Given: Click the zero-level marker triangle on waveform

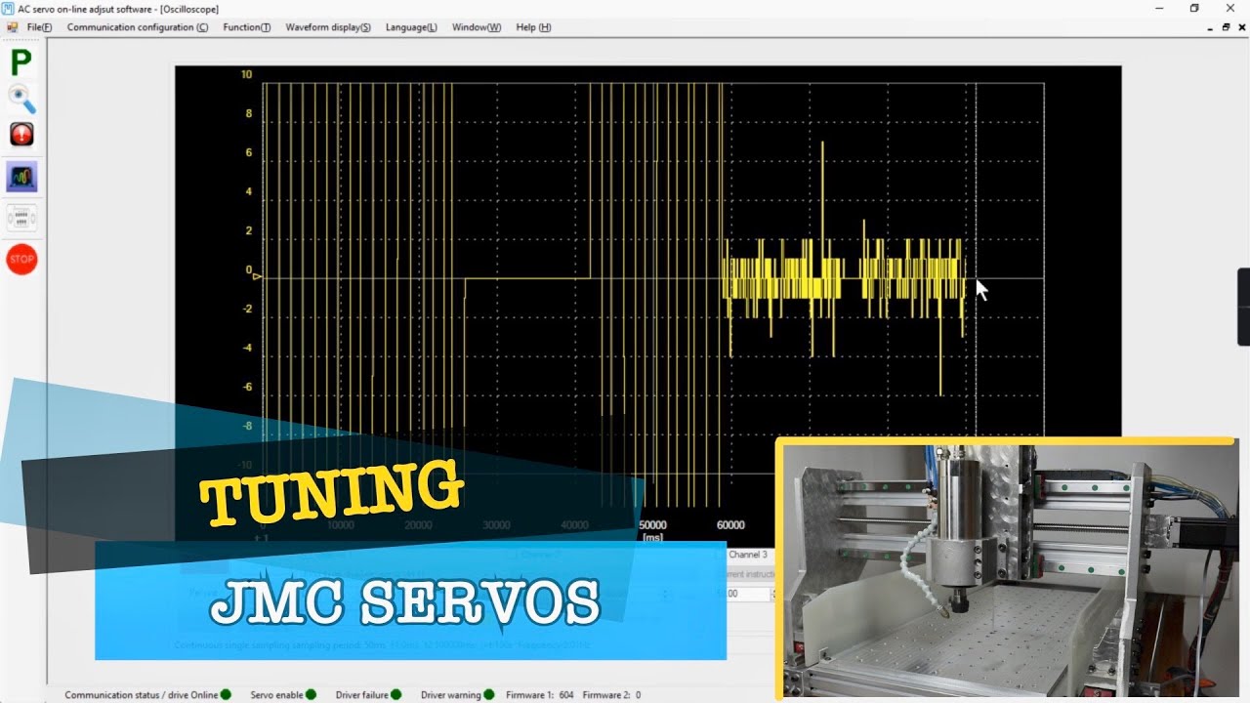Looking at the screenshot, I should pos(257,277).
